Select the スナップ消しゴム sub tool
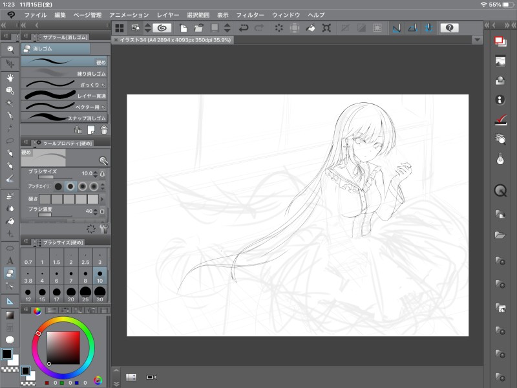Viewport: 517px width, 388px height. coord(64,118)
